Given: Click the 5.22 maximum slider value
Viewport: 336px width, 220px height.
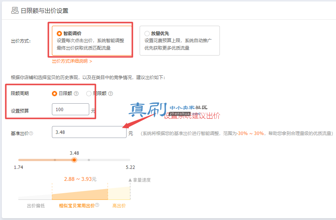Looking at the screenshot, I should tap(130, 167).
